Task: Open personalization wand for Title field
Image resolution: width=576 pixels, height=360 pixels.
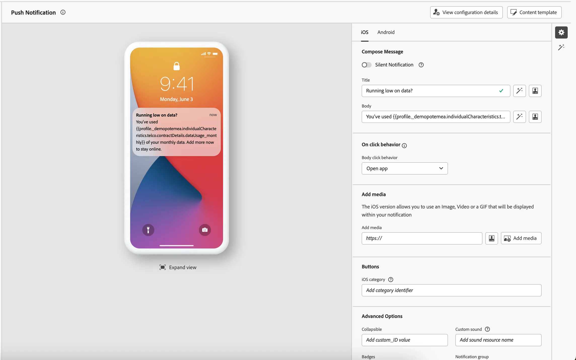Action: click(519, 91)
